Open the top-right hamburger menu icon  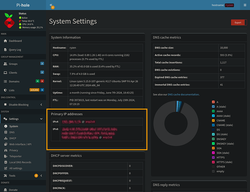(x=245, y=5)
